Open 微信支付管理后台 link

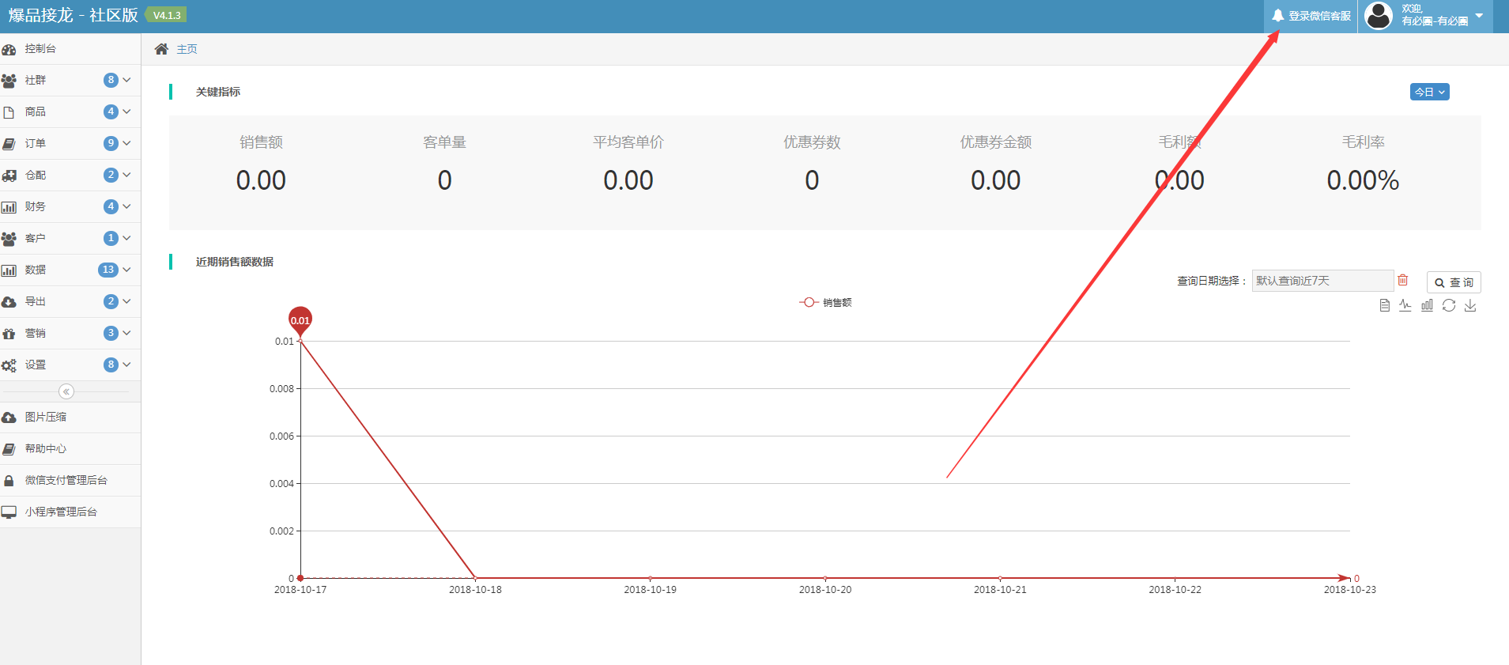tap(70, 481)
